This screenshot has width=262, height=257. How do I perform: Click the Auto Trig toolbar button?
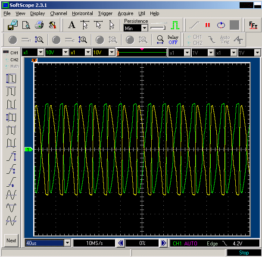225,40
